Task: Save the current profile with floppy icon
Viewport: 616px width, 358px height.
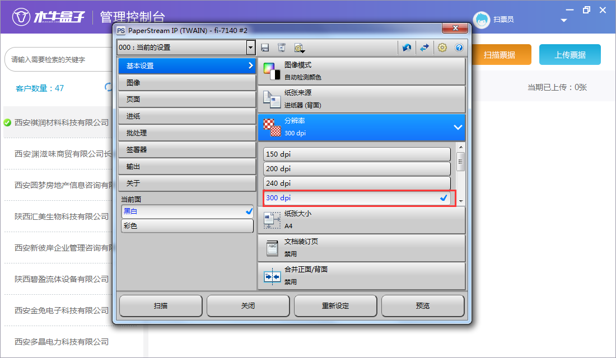Action: (x=265, y=48)
